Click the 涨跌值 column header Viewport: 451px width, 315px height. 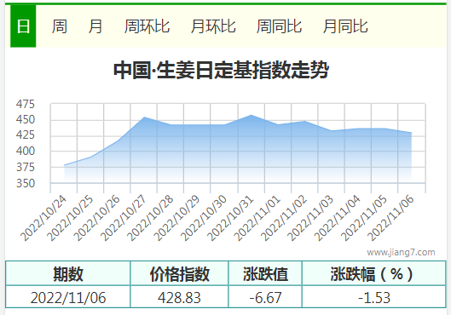pyautogui.click(x=265, y=274)
